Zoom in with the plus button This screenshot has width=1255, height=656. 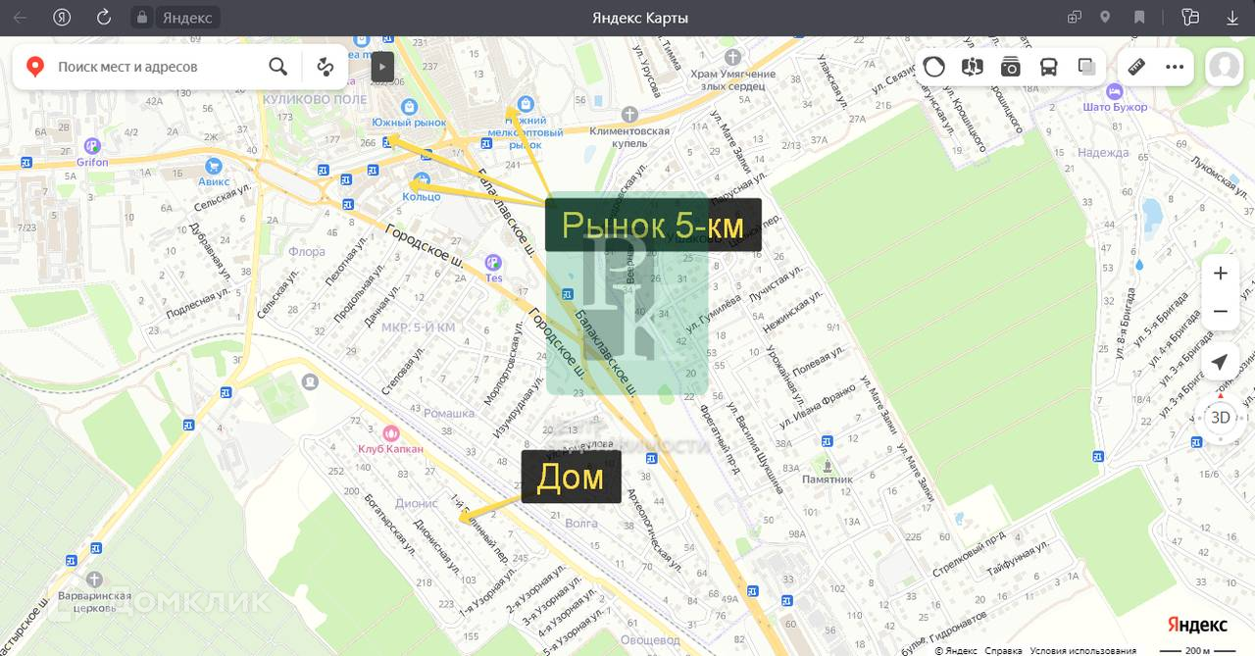[x=1220, y=274]
